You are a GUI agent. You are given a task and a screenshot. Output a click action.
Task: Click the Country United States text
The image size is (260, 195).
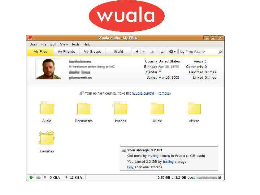pyautogui.click(x=162, y=61)
